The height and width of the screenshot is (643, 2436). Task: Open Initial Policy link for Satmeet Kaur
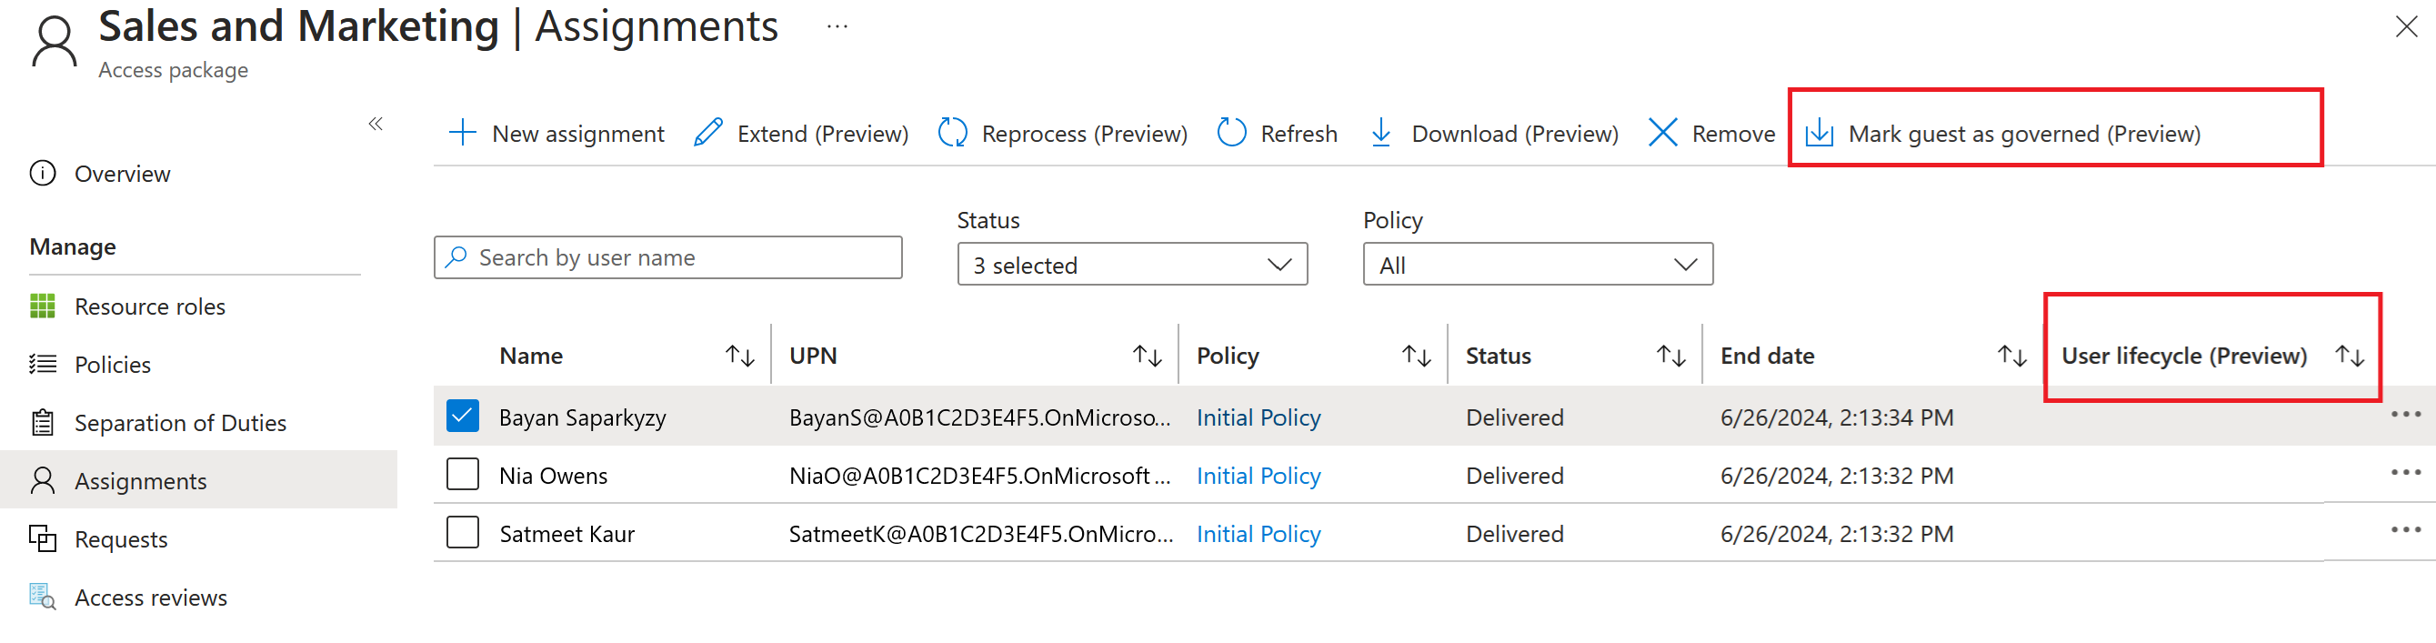[1258, 534]
